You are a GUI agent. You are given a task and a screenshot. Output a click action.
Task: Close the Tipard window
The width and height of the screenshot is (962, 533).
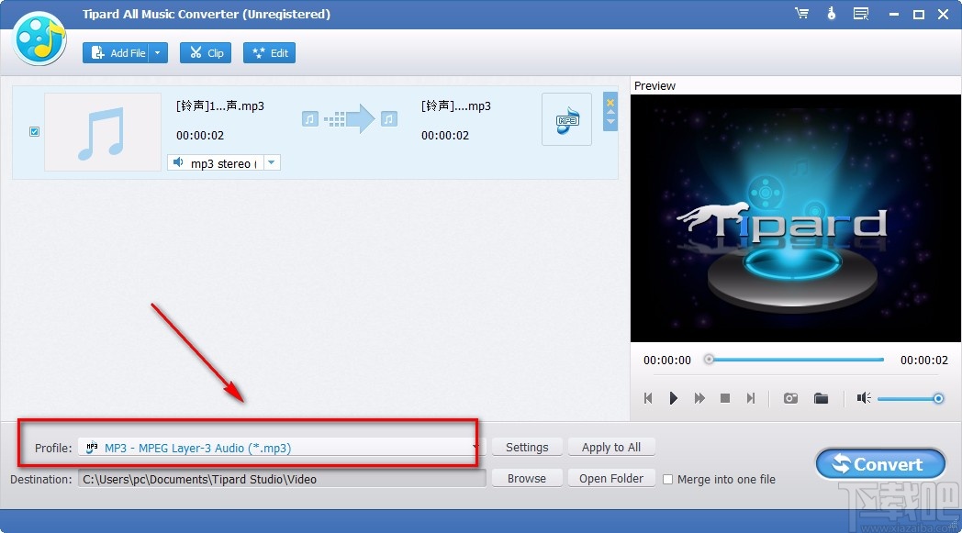point(944,14)
